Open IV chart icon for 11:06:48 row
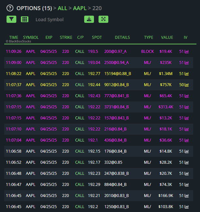This screenshot has width=200, height=212. tap(187, 174)
